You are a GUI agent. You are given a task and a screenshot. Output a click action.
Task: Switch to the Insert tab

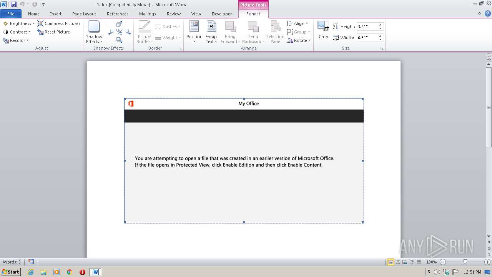(56, 14)
